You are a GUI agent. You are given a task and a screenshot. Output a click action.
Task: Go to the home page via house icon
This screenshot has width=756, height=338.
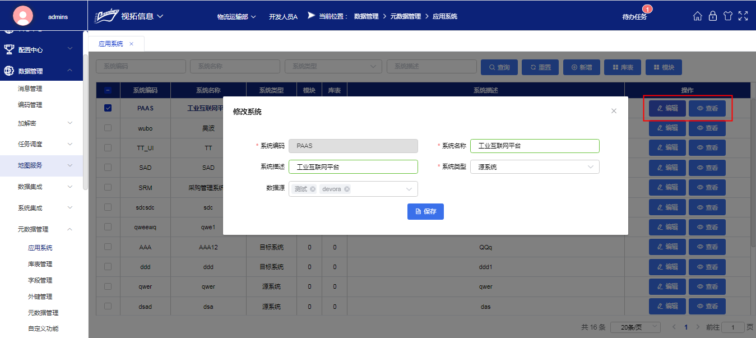click(x=698, y=16)
